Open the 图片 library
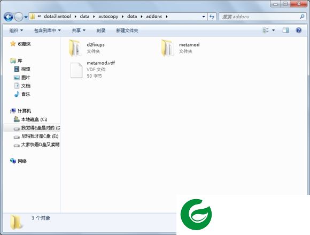 pyautogui.click(x=26, y=78)
